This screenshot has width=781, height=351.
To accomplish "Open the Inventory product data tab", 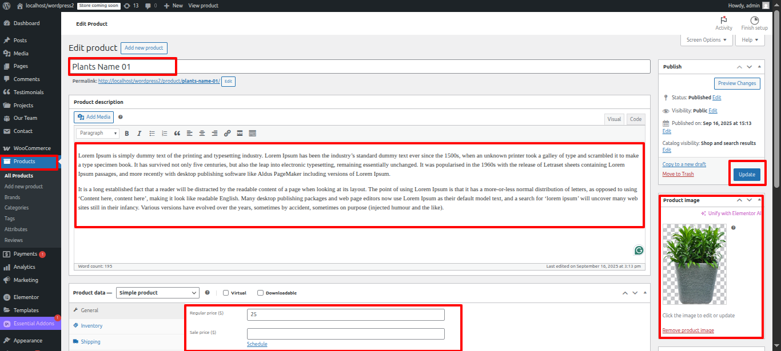I will point(91,326).
